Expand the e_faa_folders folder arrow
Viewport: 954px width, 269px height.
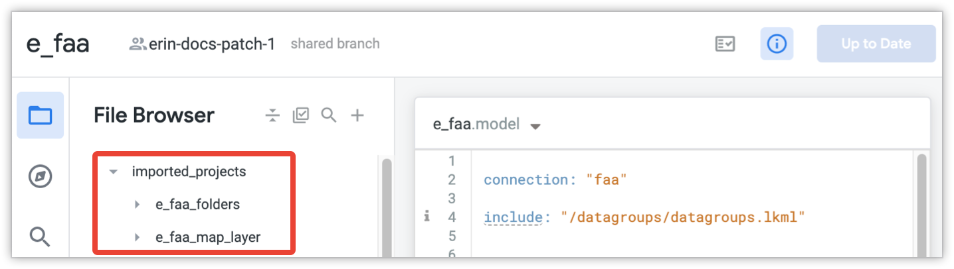(137, 204)
